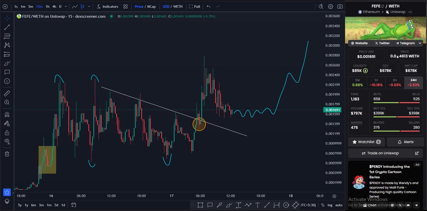Take a chart snapshot with the camera icon
The height and width of the screenshot is (211, 427).
(340, 6)
